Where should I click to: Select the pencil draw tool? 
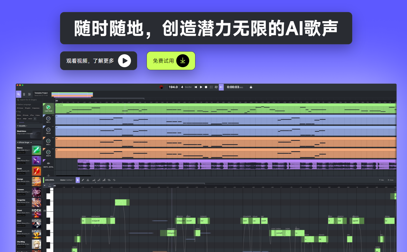[x=83, y=180]
